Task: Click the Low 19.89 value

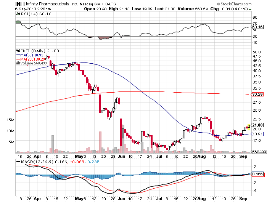Action: (x=142, y=9)
